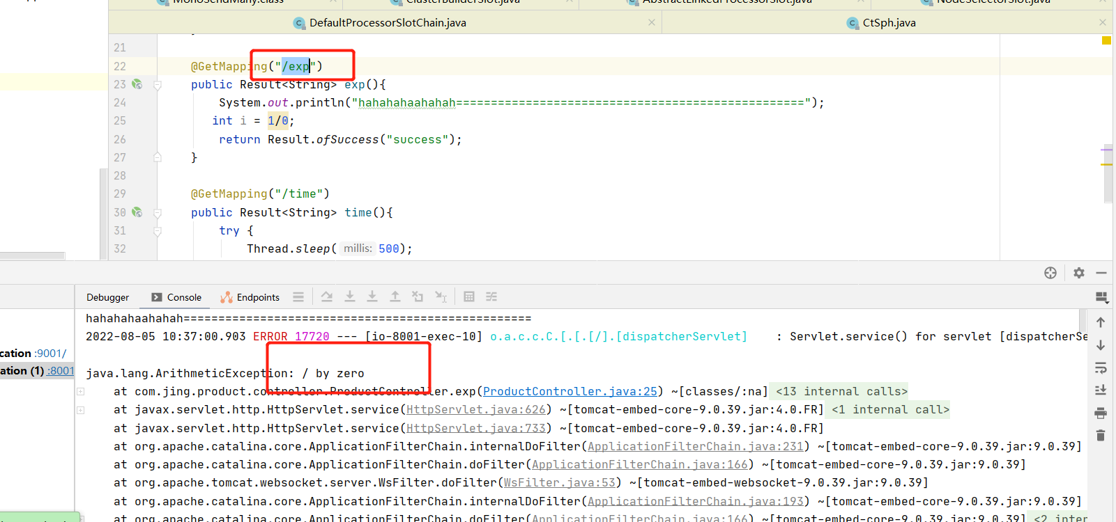Open the HttpServlet.java:626 stack link
The image size is (1116, 522).
pyautogui.click(x=476, y=409)
